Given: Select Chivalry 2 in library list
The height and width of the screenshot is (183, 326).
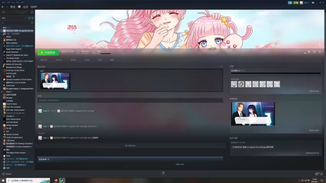Looking at the screenshot, I should 10,116.
